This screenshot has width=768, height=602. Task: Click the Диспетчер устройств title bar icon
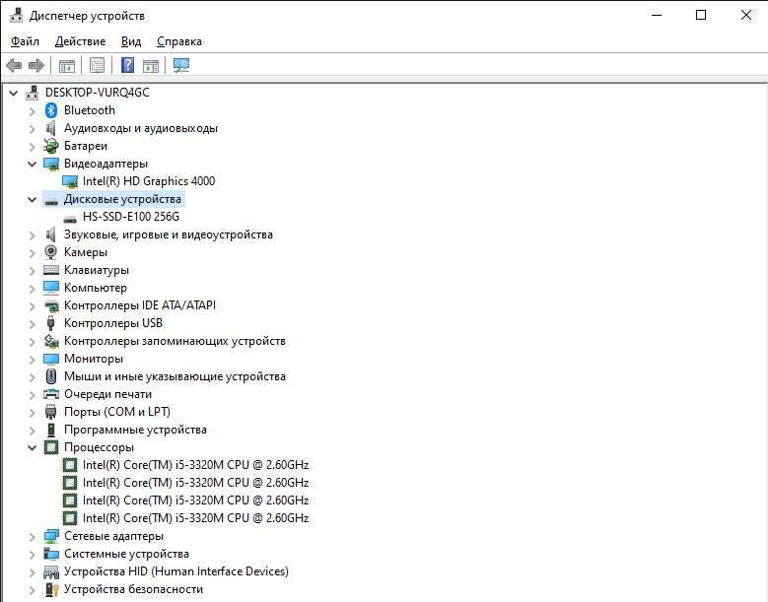click(16, 15)
